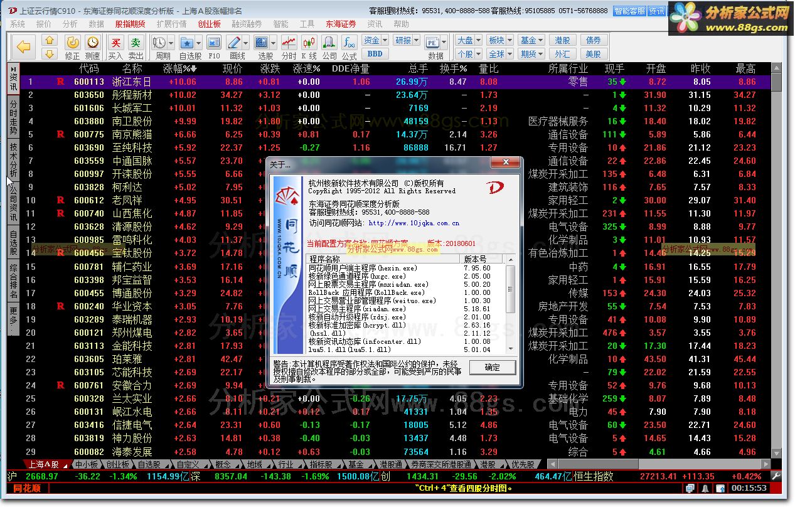Click the 智能客服 button at top right
This screenshot has height=507, width=795.
629,11
